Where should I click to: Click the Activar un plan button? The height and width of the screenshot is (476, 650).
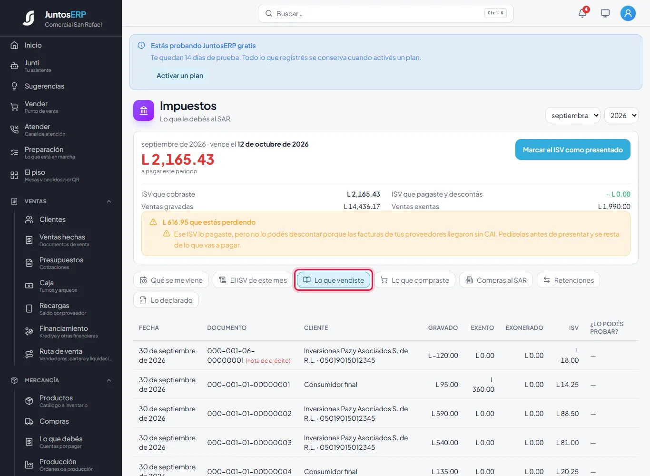(180, 76)
